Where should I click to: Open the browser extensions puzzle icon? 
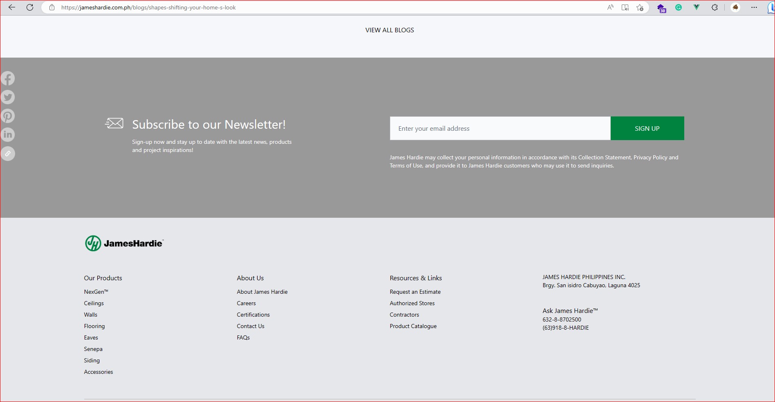[x=715, y=7]
